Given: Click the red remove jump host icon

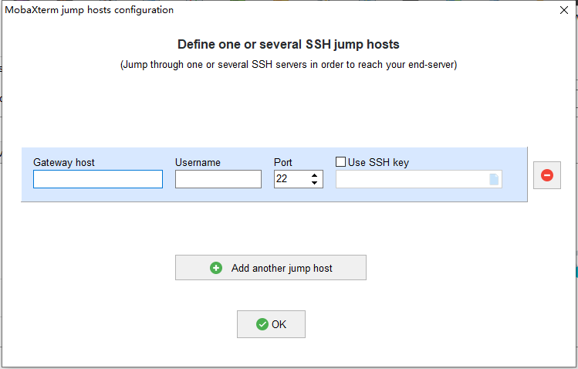Looking at the screenshot, I should [x=546, y=175].
